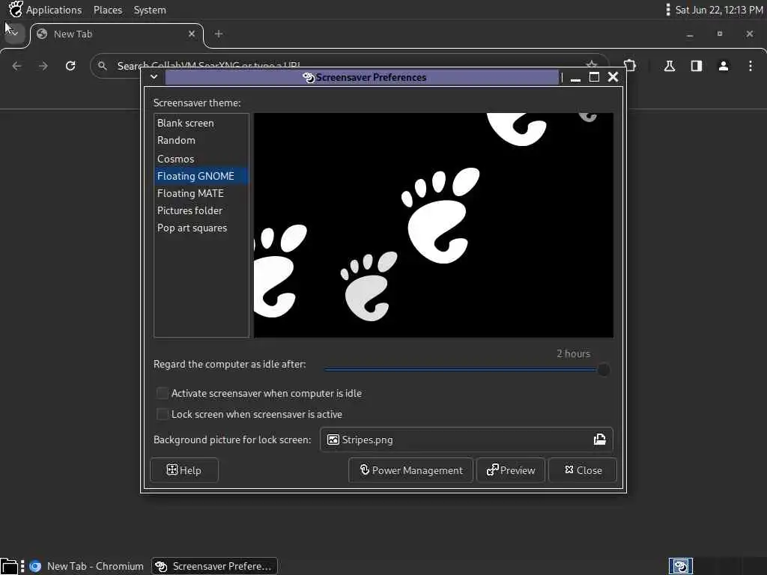This screenshot has width=767, height=575.
Task: Click the search icon in Chromium address bar
Action: click(x=102, y=66)
